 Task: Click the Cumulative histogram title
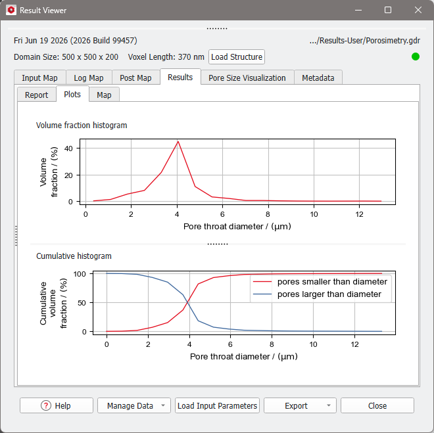[x=74, y=256]
